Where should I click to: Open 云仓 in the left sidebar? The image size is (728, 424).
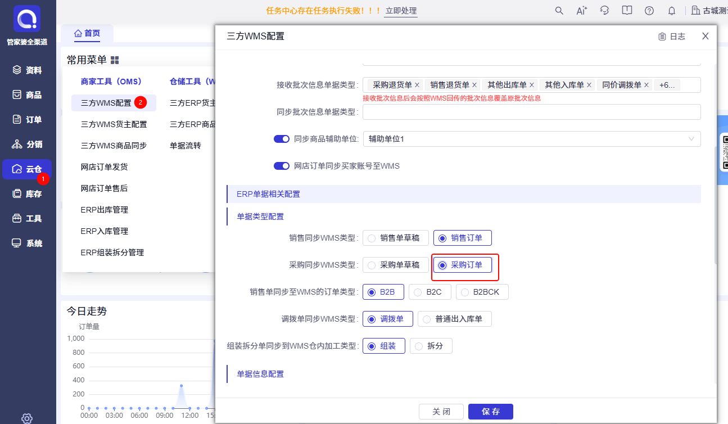(28, 169)
